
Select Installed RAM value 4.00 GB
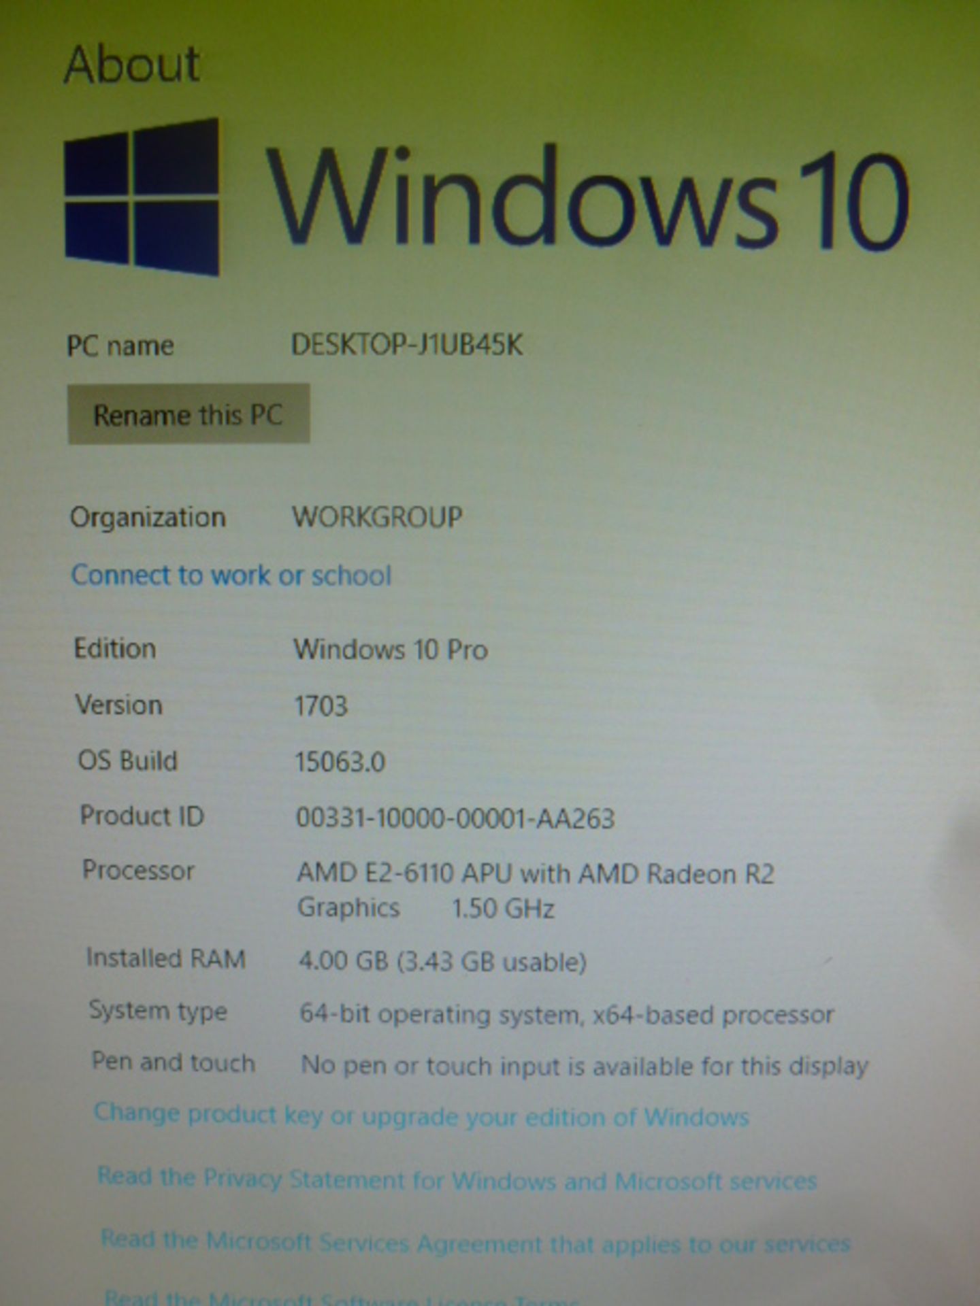coord(344,961)
